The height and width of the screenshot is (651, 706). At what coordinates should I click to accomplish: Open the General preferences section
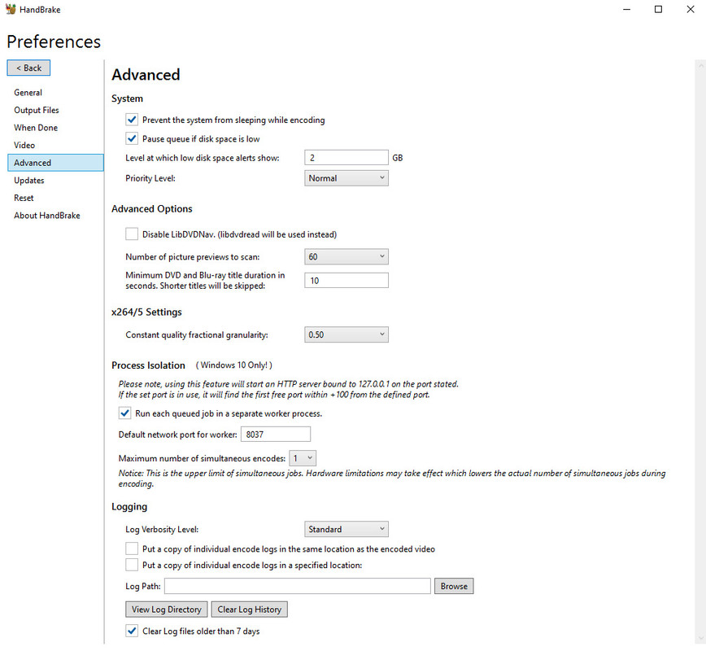point(28,92)
